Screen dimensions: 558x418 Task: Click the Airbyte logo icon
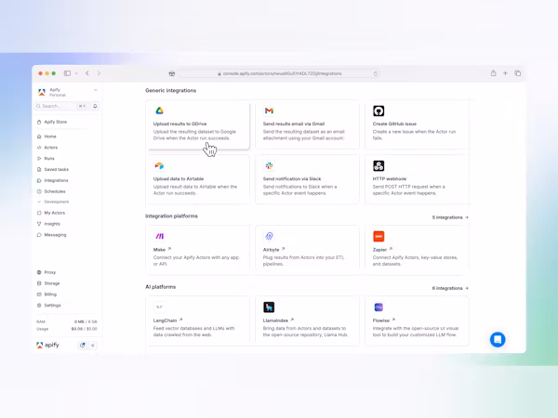point(269,236)
